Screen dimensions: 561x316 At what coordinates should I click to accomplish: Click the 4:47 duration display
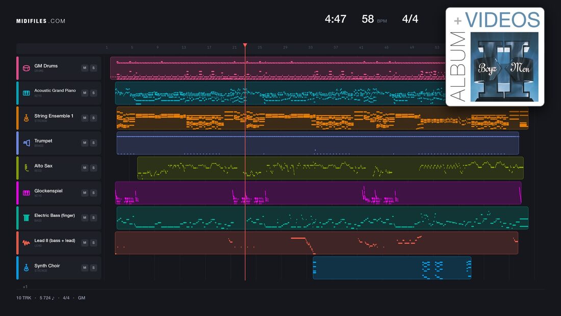[x=336, y=19]
